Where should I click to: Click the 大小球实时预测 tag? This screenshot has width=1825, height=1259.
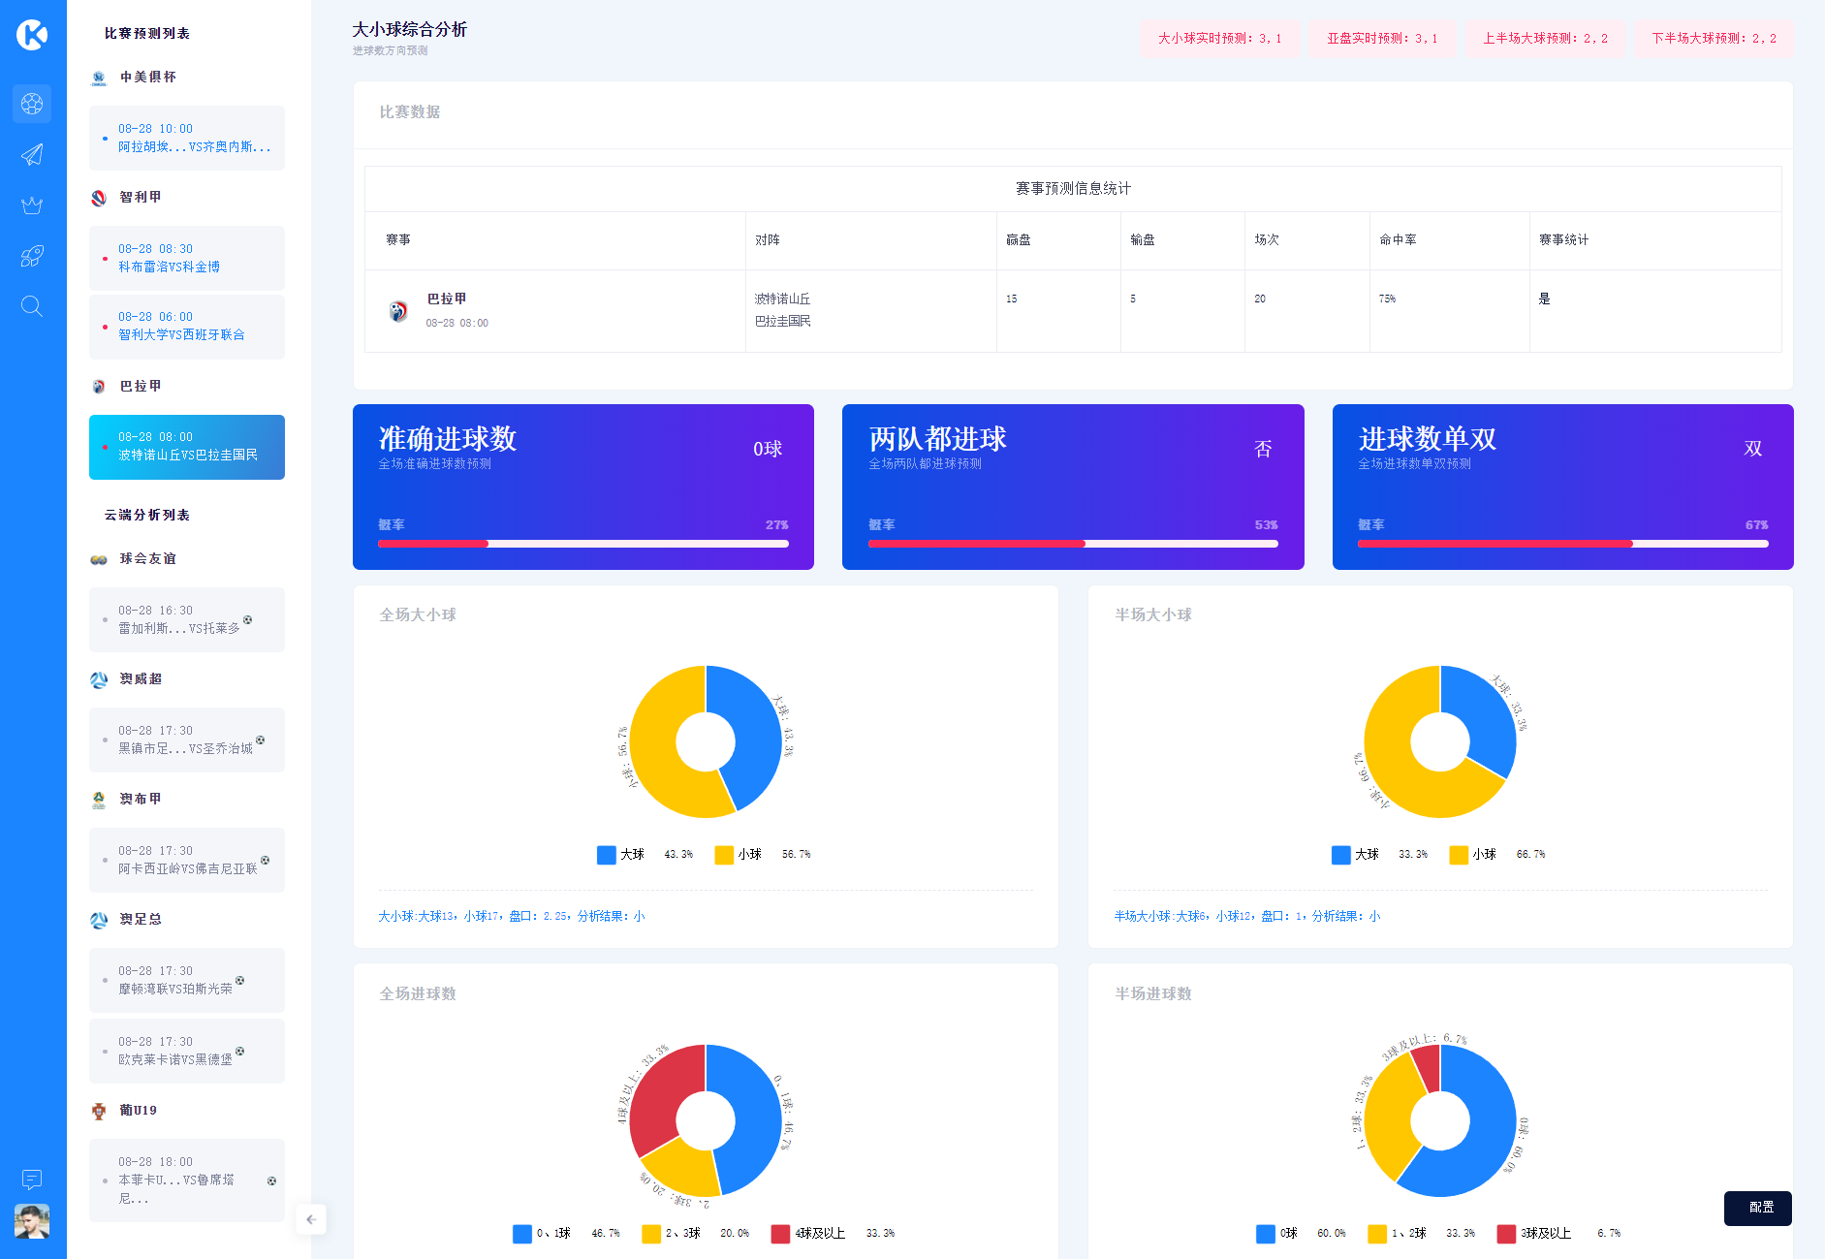1219,39
